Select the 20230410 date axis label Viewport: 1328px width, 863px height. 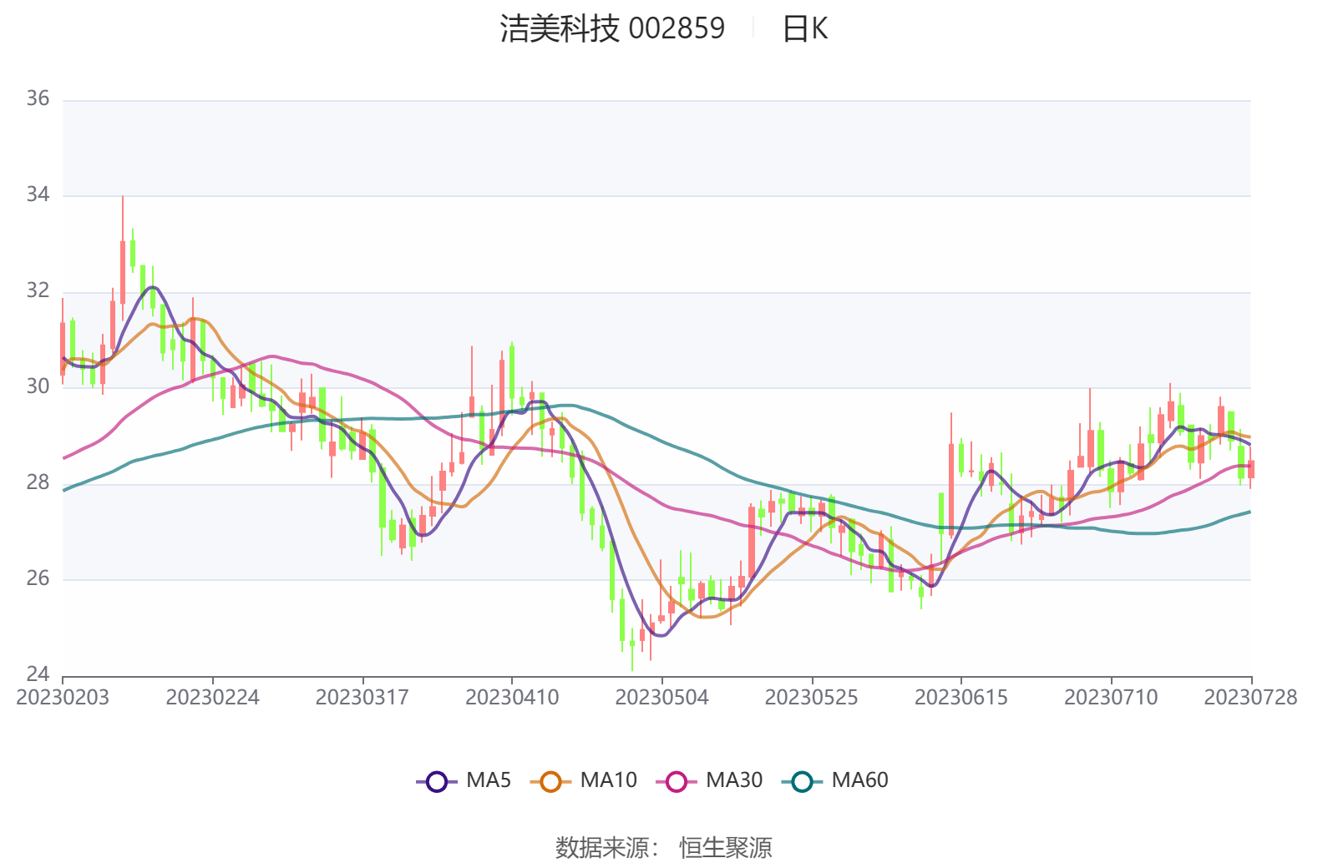click(x=512, y=698)
